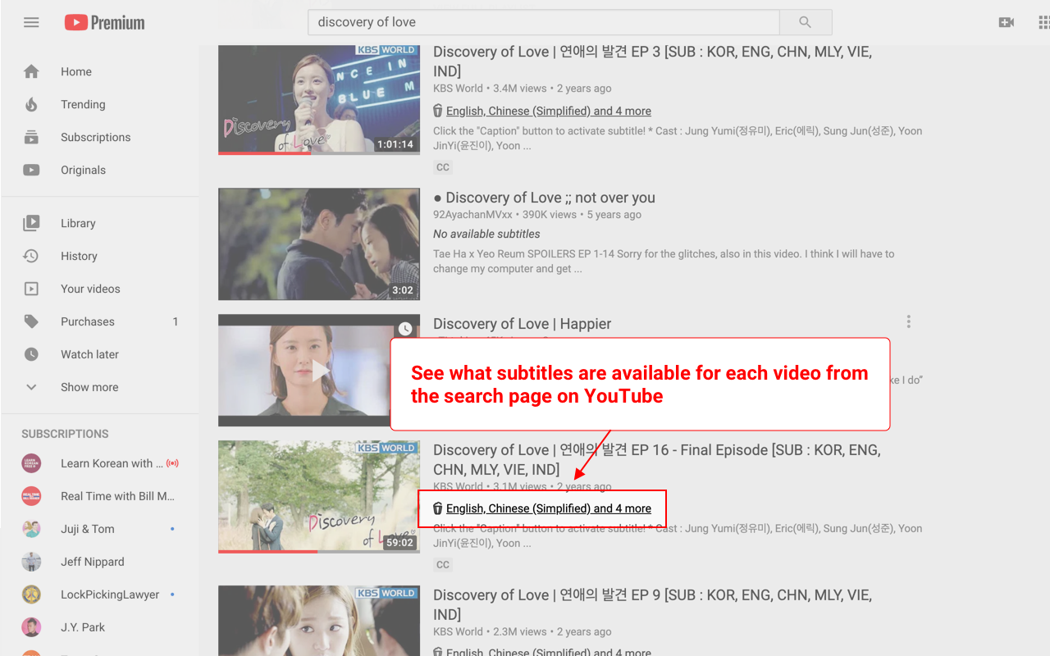Click the Trending flame icon
The image size is (1050, 656).
coord(31,105)
